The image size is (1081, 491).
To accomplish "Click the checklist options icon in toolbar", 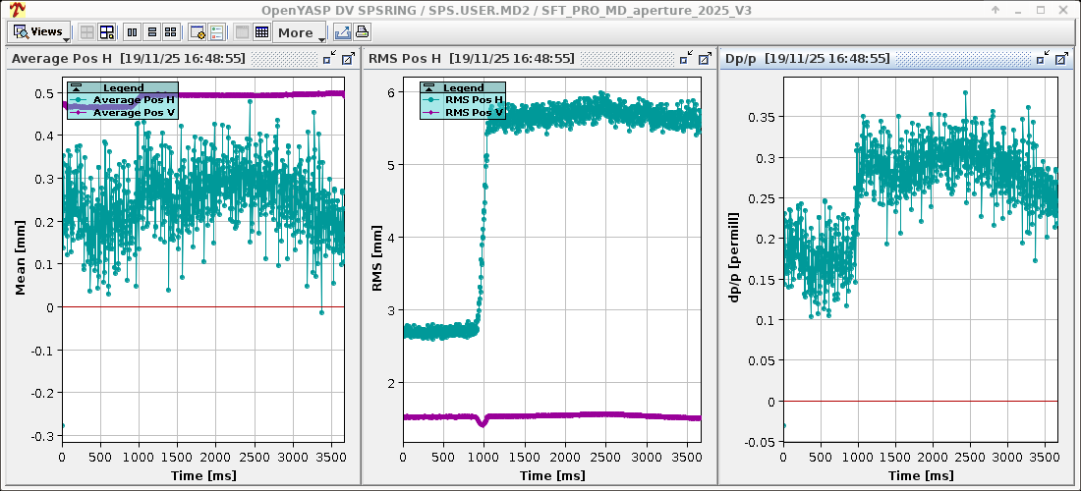I will click(216, 32).
